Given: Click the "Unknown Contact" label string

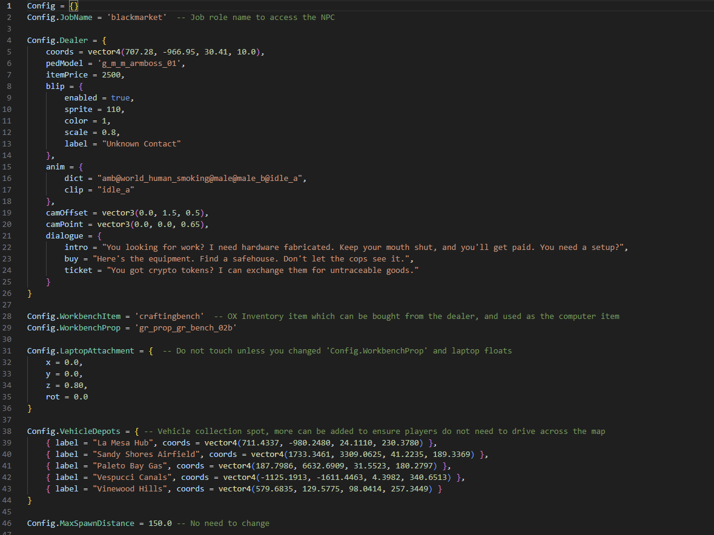Looking at the screenshot, I should 141,144.
